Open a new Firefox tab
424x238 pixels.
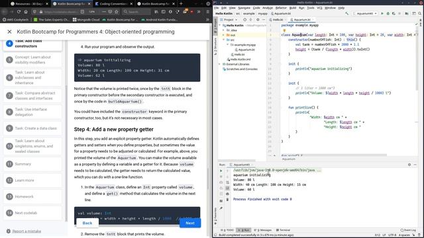(x=181, y=4)
